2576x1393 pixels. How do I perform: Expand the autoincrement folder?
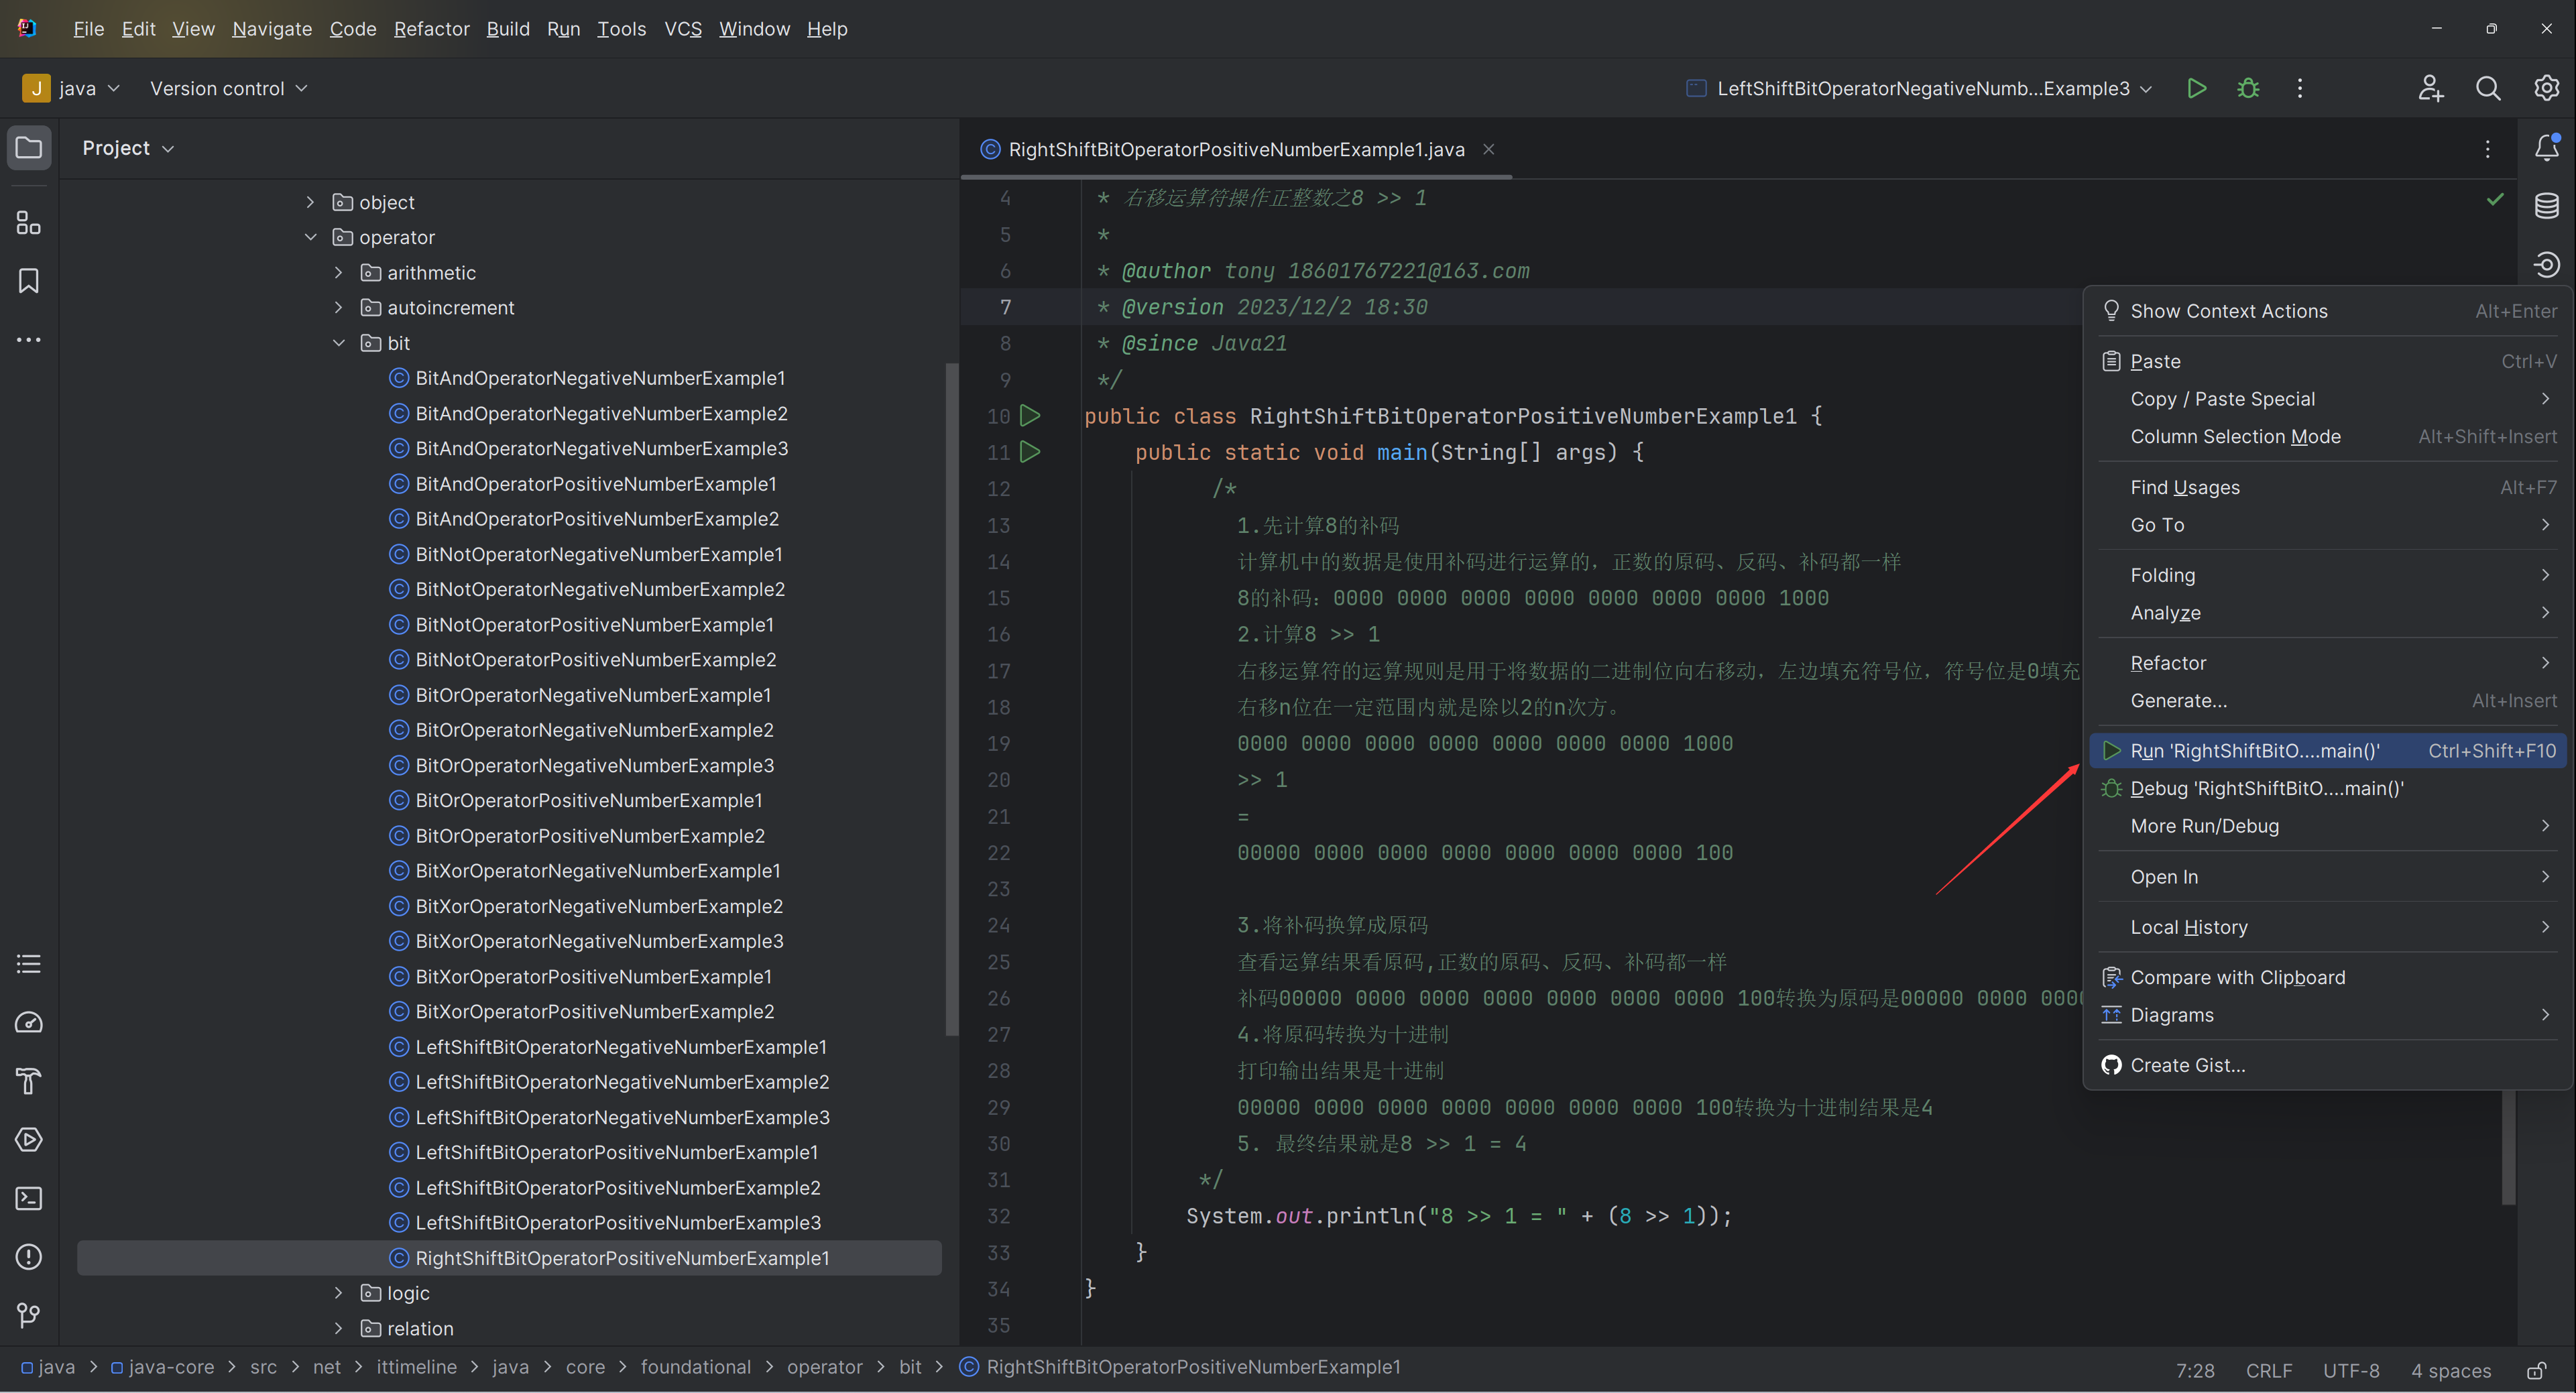click(339, 308)
